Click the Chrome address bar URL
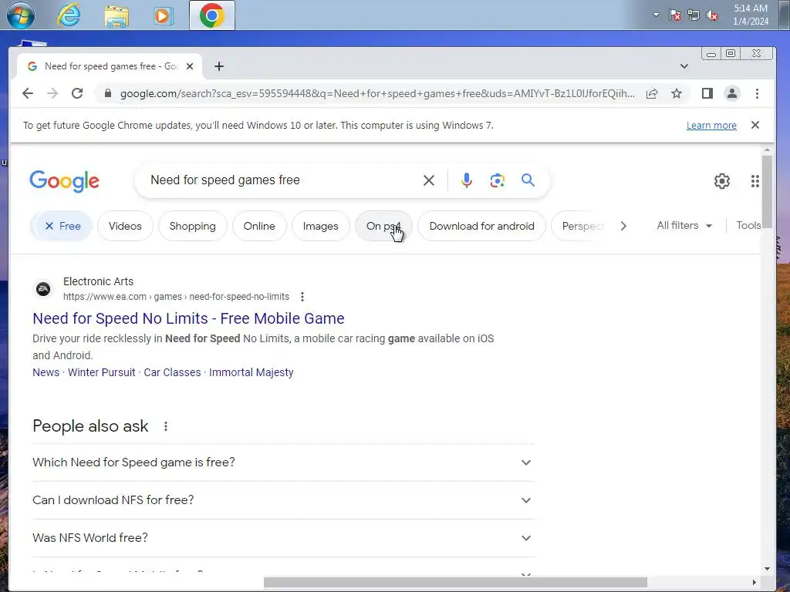 tap(376, 93)
